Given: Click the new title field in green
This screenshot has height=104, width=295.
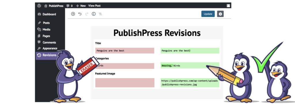Looking at the screenshot, I should (x=190, y=50).
